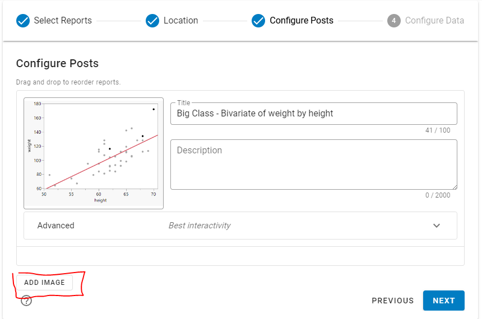This screenshot has height=319, width=482.
Task: Expand Advanced with the chevron arrow
Action: click(x=437, y=226)
